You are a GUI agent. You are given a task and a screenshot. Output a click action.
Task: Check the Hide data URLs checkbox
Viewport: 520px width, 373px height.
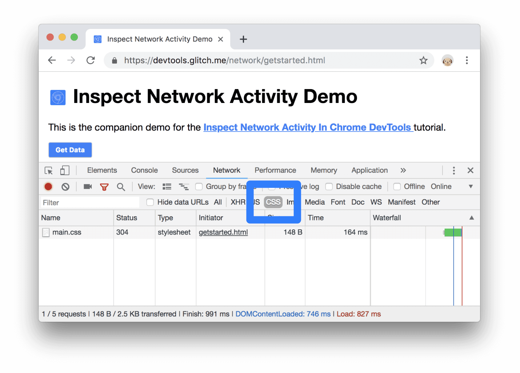[150, 202]
